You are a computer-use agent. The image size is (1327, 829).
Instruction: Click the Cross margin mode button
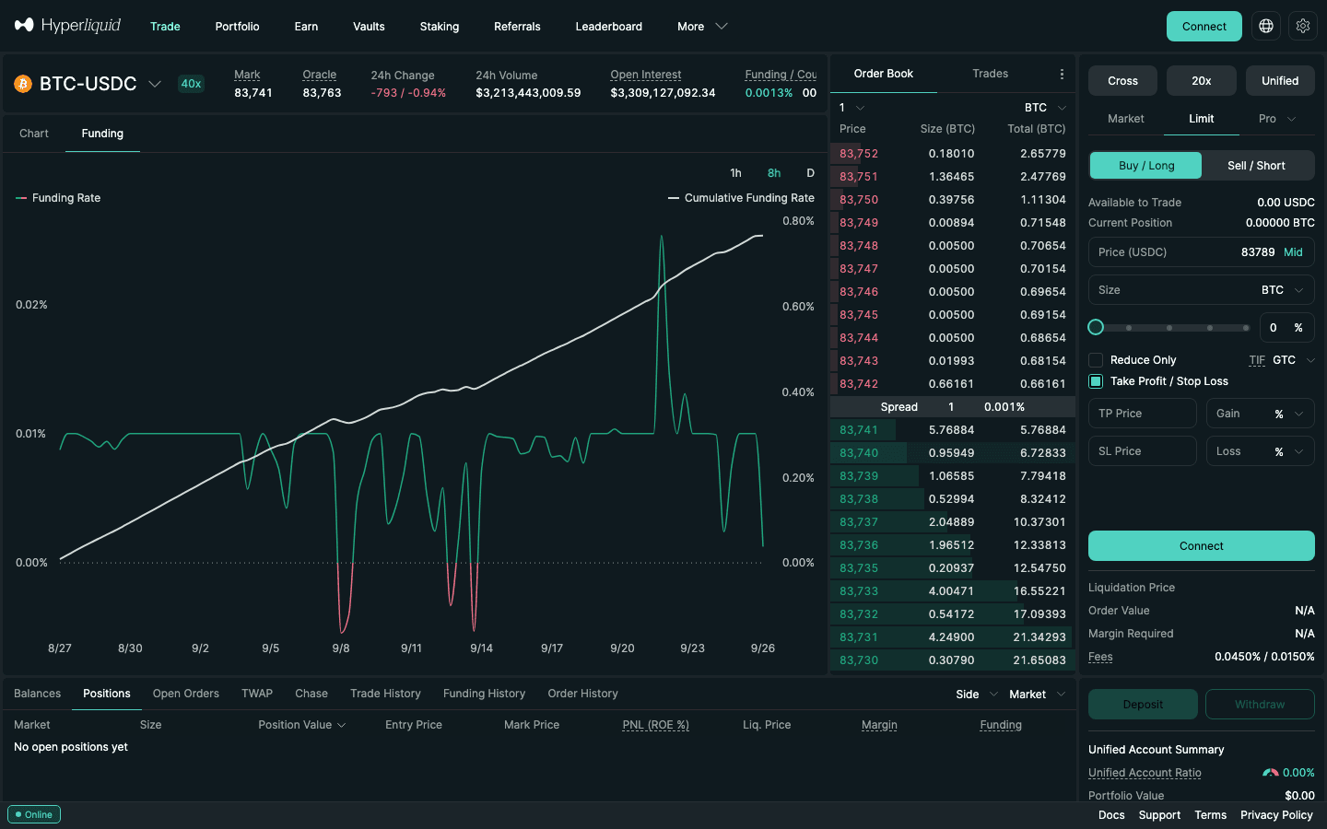pyautogui.click(x=1122, y=81)
